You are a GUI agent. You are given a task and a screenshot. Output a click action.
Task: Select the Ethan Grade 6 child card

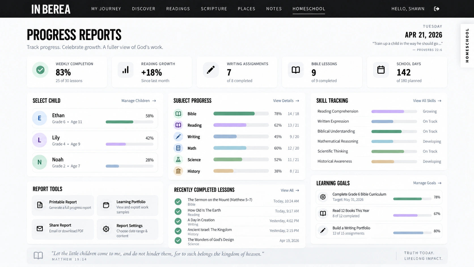pyautogui.click(x=95, y=118)
